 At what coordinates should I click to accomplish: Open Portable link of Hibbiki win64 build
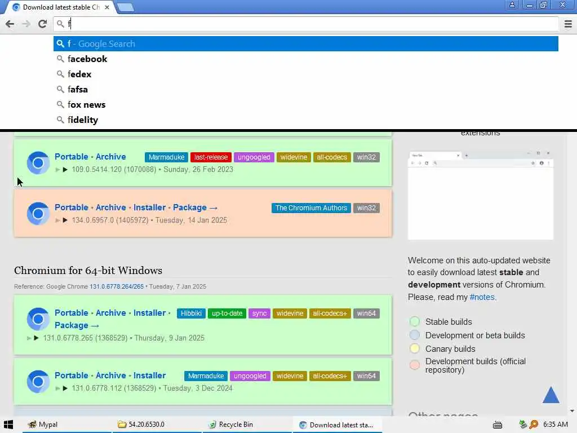point(72,313)
